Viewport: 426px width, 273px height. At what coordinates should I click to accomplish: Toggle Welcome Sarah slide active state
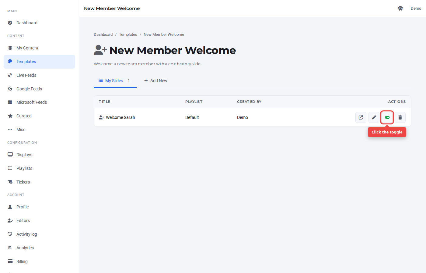click(x=387, y=117)
